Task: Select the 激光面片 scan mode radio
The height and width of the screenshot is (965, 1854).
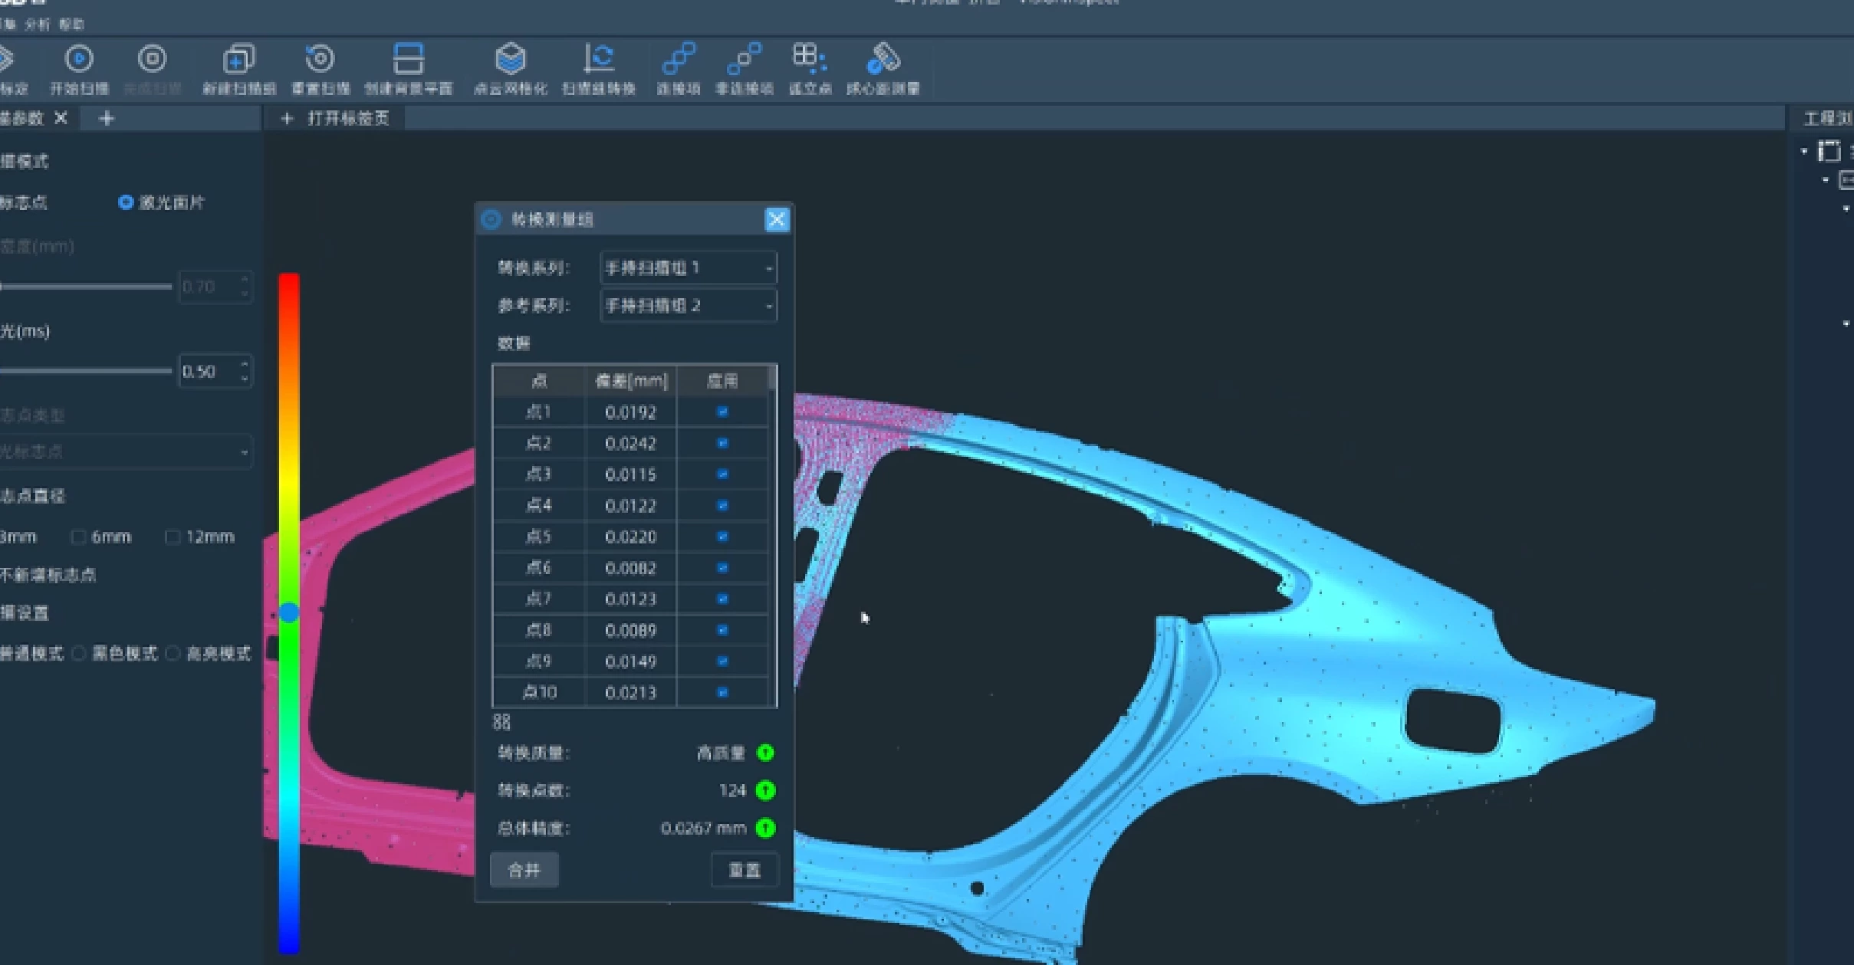Action: [127, 202]
